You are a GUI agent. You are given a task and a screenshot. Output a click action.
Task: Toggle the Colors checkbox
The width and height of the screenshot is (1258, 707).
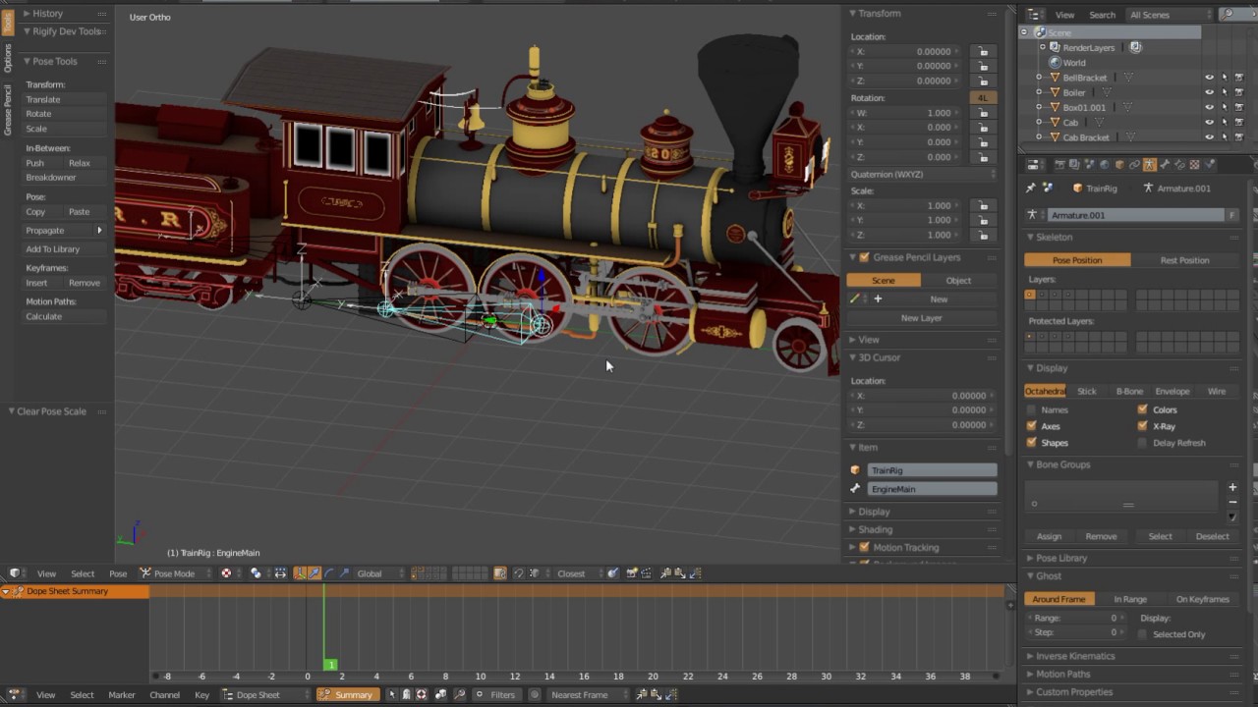point(1142,409)
